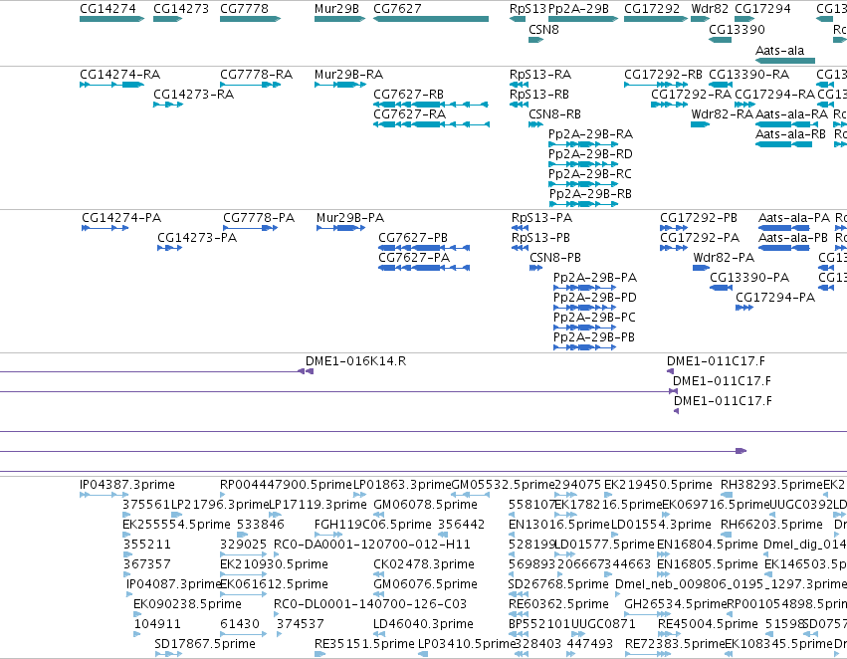Select the CG17292 gene arrow
This screenshot has width=847, height=659.
pos(656,19)
